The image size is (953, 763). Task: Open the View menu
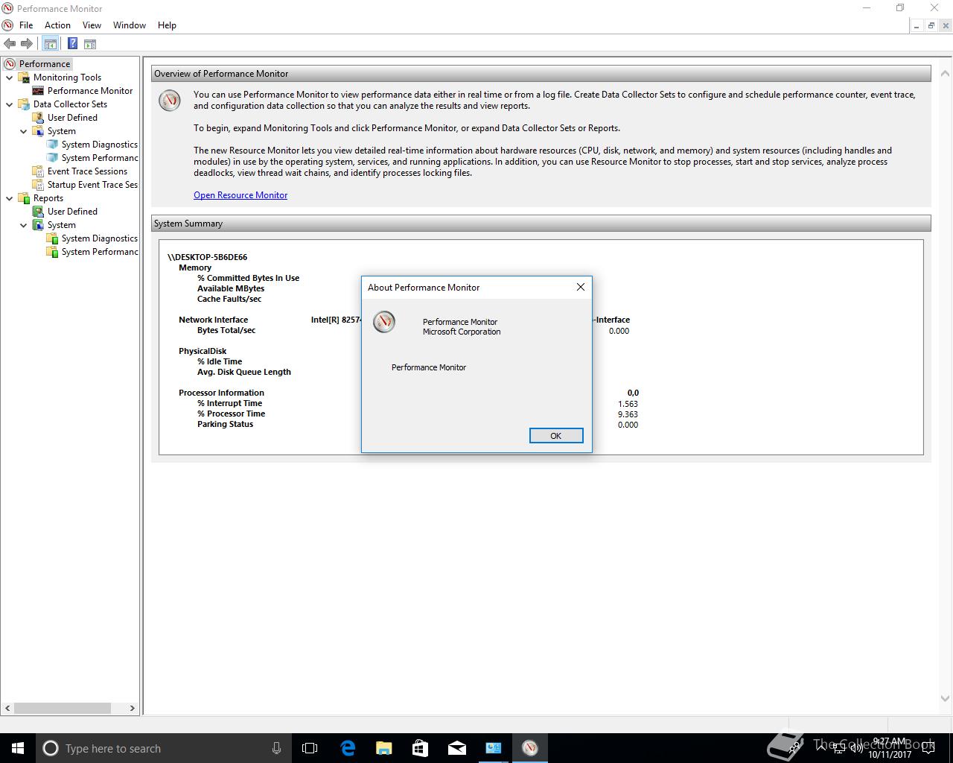coord(92,25)
